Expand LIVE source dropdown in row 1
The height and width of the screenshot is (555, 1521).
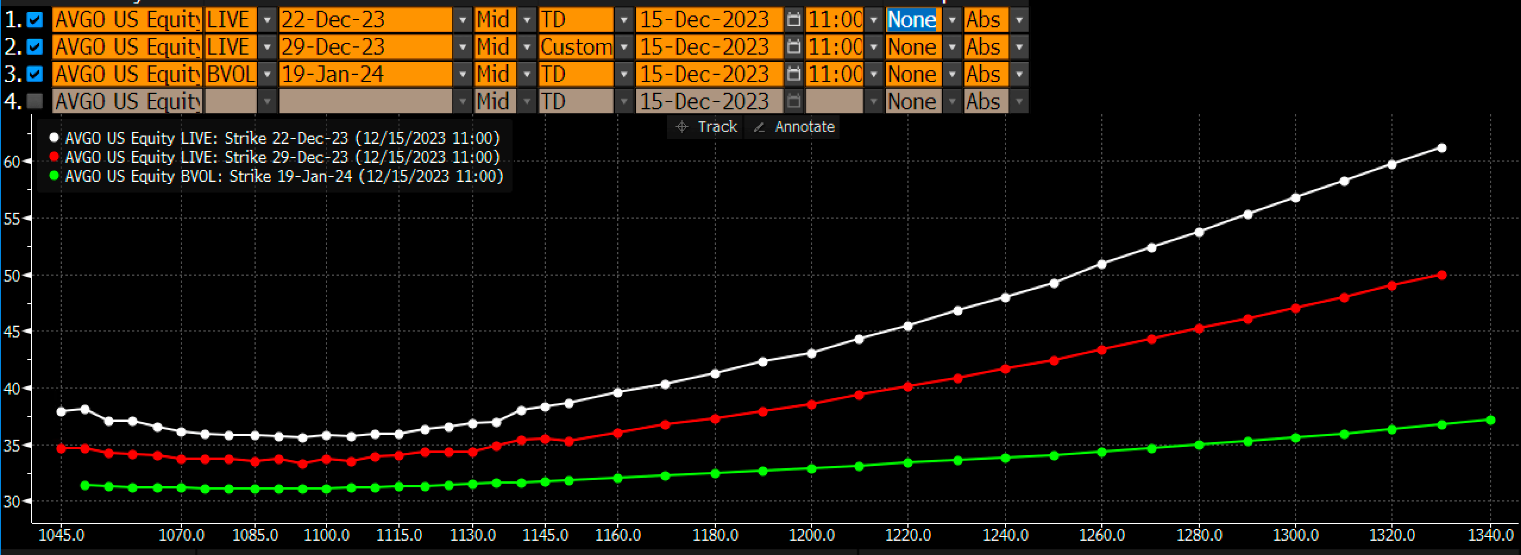(267, 20)
